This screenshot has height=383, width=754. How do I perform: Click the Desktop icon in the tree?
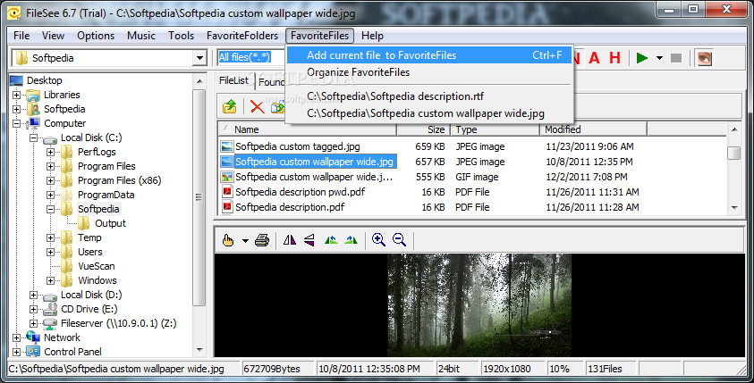[16, 80]
